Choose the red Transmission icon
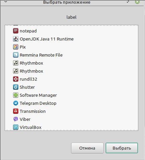145x160 pixels. (x=16, y=111)
